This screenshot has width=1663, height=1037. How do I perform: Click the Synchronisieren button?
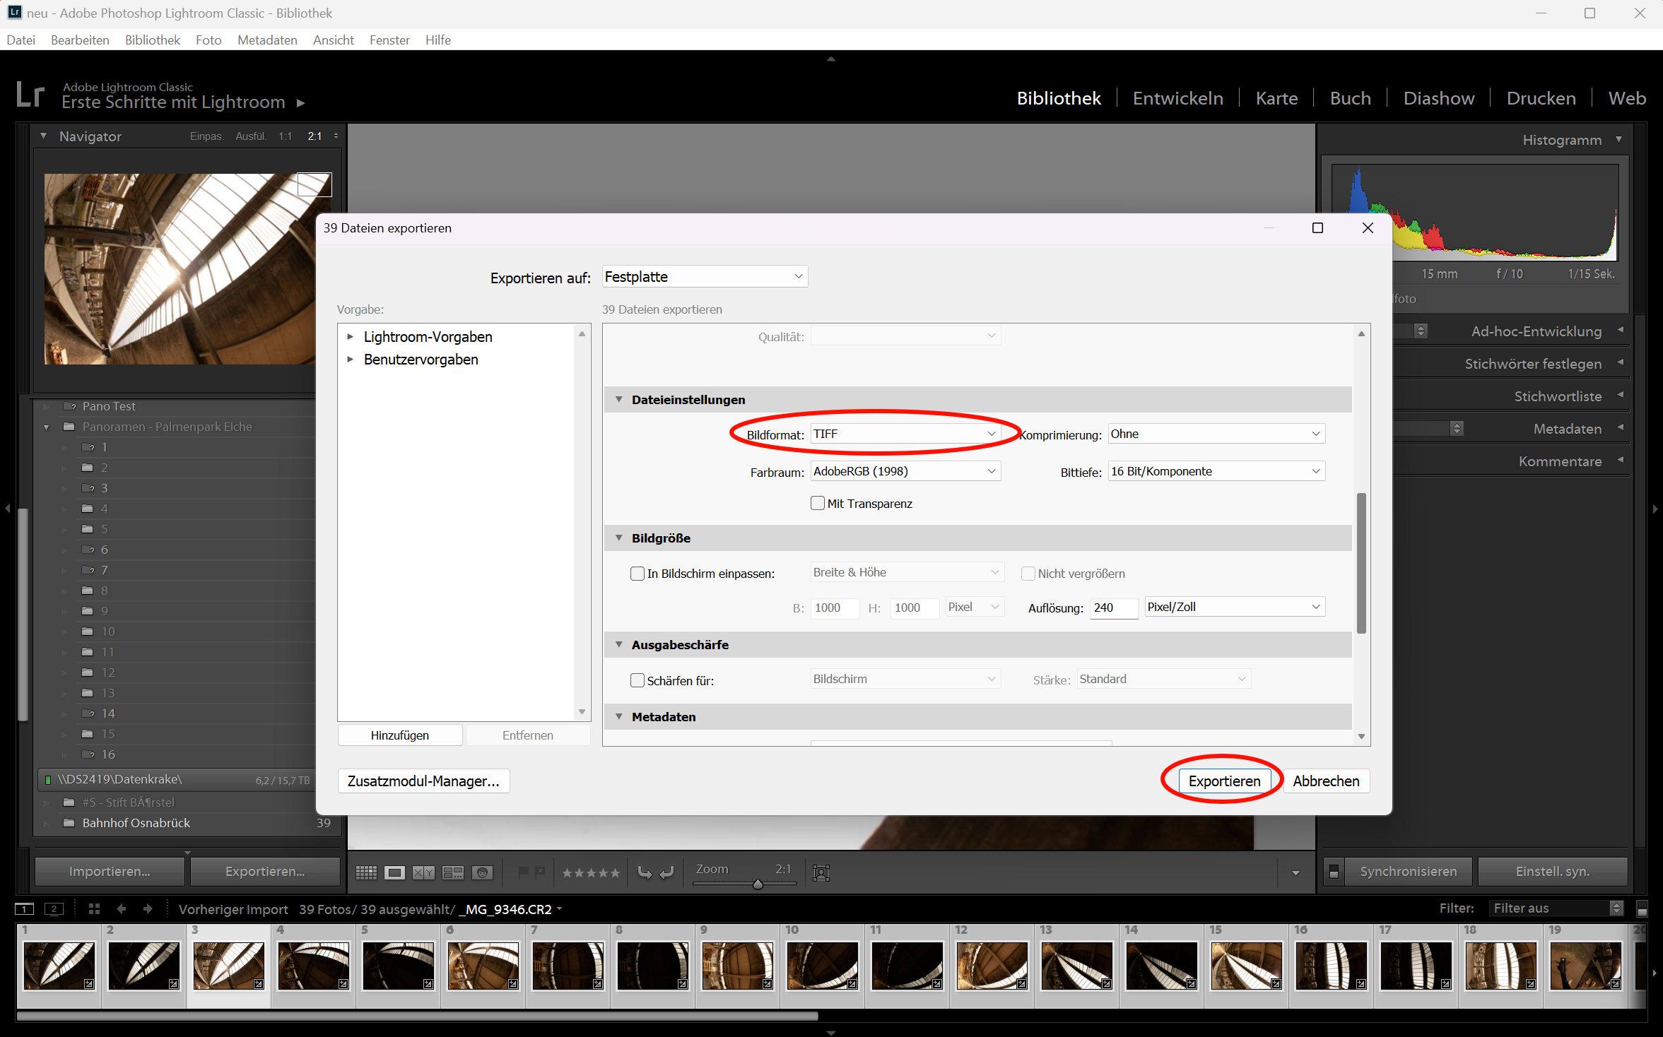pyautogui.click(x=1408, y=871)
